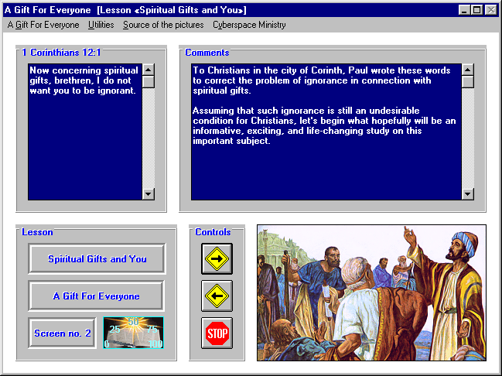This screenshot has width=502, height=376.
Task: Open the A Gift For Everyone menu
Action: click(43, 25)
